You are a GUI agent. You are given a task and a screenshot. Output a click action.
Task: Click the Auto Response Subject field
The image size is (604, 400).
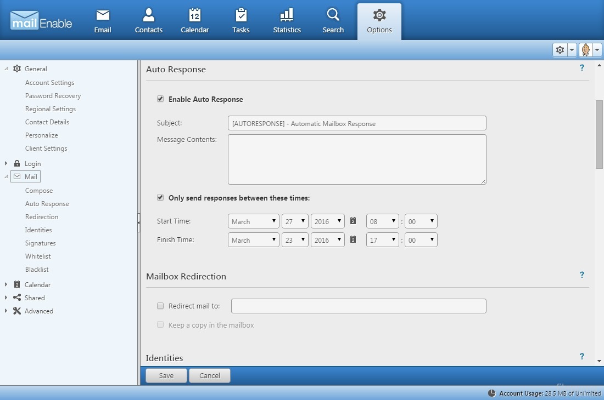click(x=356, y=123)
